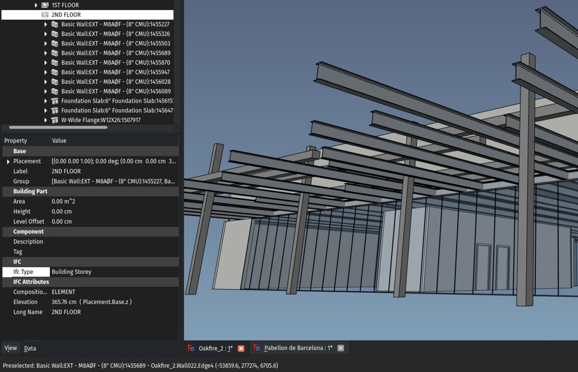This screenshot has height=372, width=578.
Task: Switch to the Oakfire_2 document tab
Action: pos(216,348)
